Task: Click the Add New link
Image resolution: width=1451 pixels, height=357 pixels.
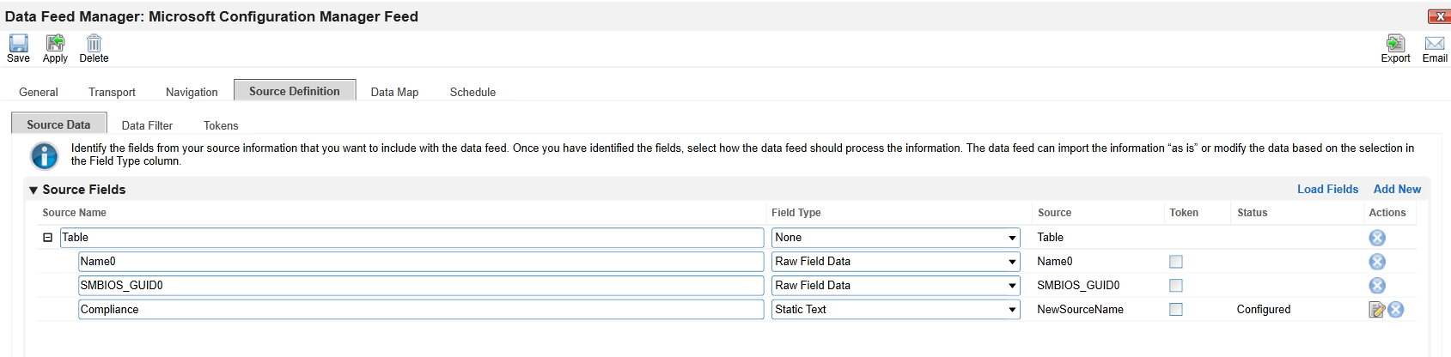Action: (x=1397, y=189)
